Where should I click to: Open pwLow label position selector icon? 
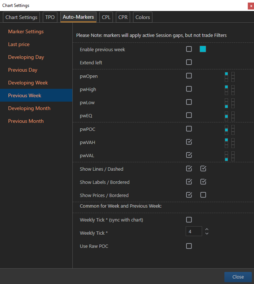point(230,103)
